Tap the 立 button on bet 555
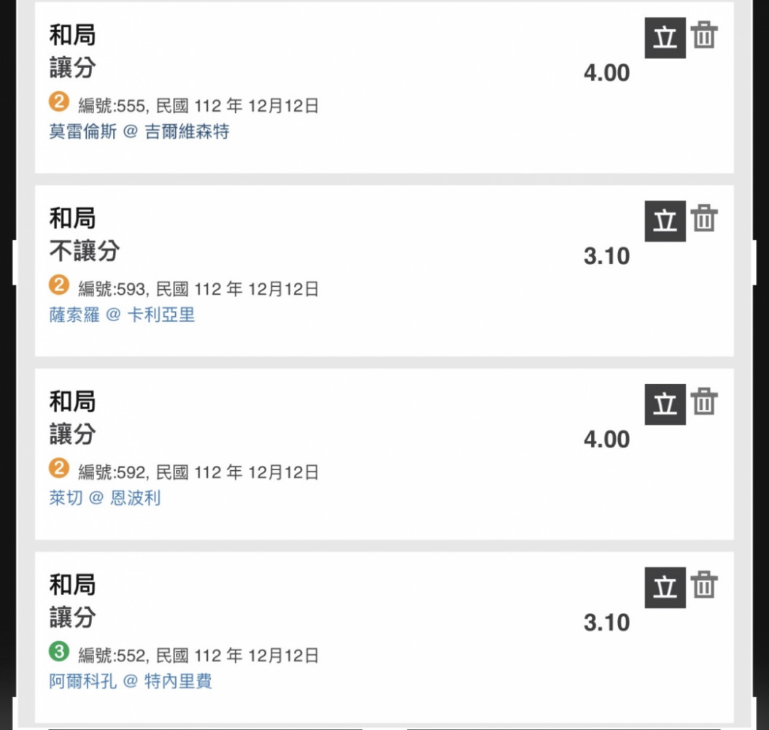769x730 pixels. pos(665,38)
